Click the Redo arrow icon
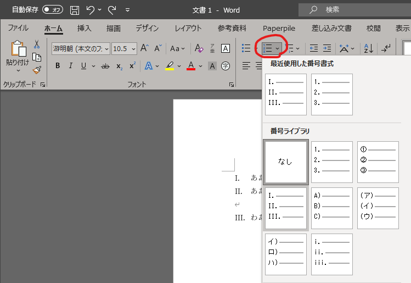Image resolution: width=411 pixels, height=283 pixels. [112, 10]
